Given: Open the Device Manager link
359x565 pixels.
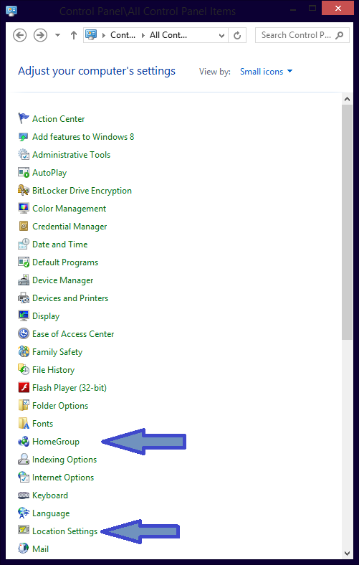Looking at the screenshot, I should click(62, 280).
